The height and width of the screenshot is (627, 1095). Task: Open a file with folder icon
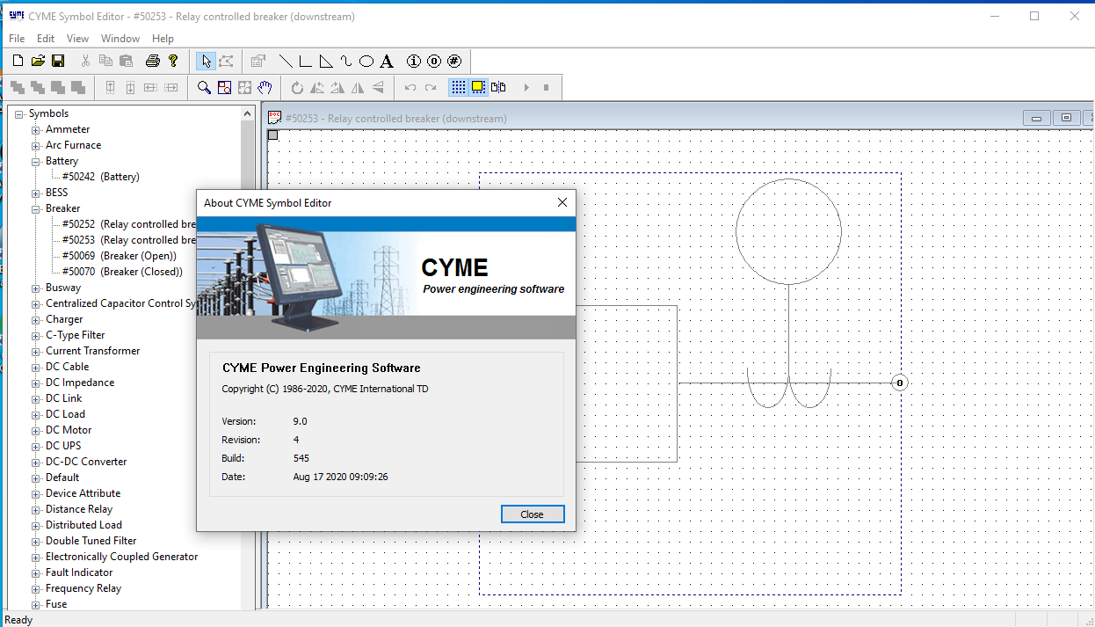[38, 61]
